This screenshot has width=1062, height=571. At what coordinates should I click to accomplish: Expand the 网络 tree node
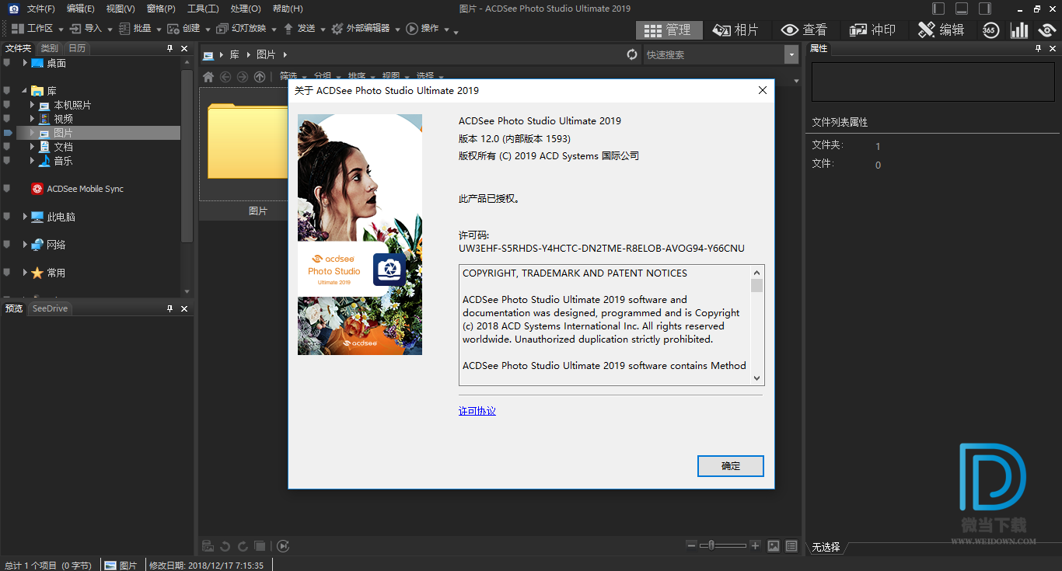25,245
